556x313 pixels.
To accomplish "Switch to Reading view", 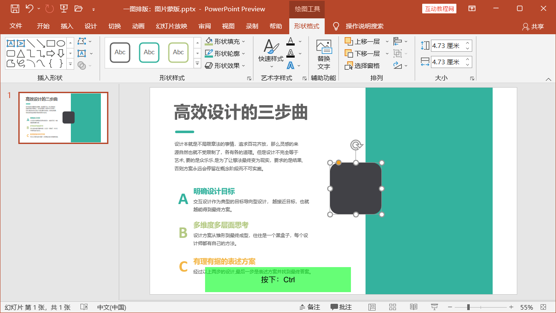I will coord(413,307).
